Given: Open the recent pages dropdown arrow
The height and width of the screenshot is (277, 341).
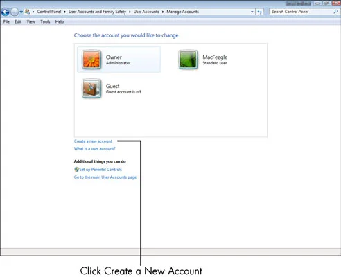Looking at the screenshot, I should tap(21, 12).
